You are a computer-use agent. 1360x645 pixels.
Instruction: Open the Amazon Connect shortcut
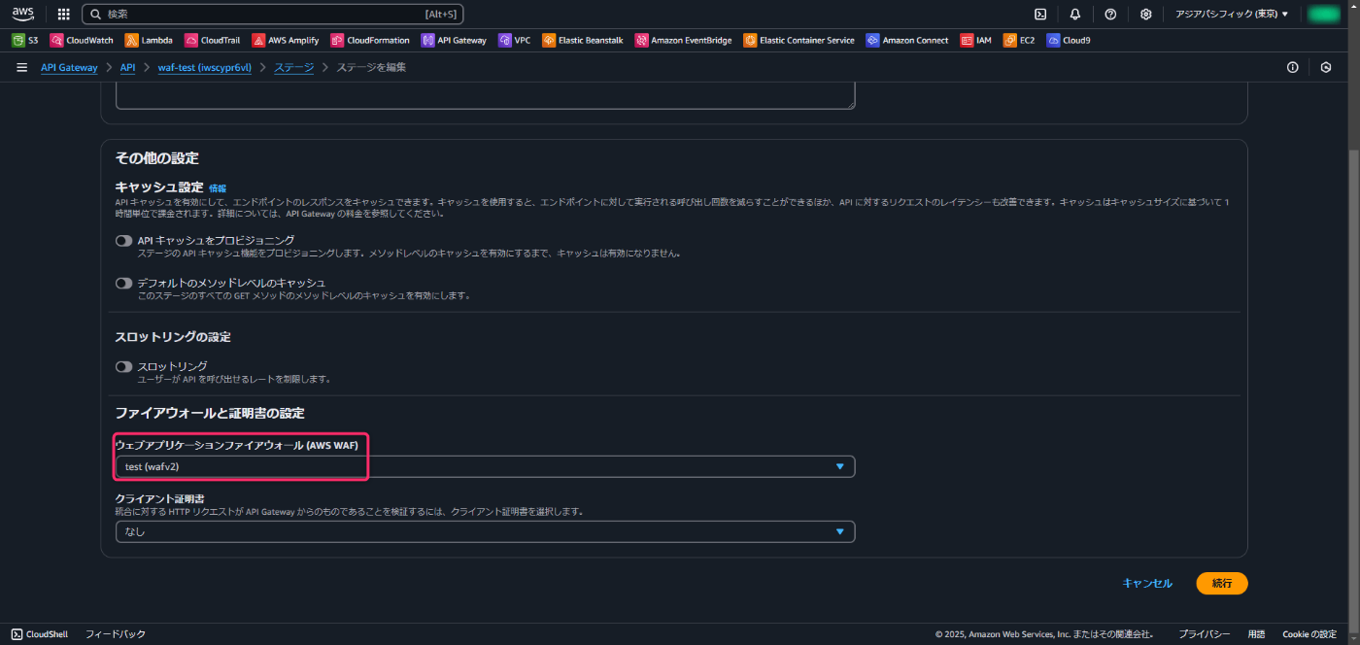click(x=907, y=40)
